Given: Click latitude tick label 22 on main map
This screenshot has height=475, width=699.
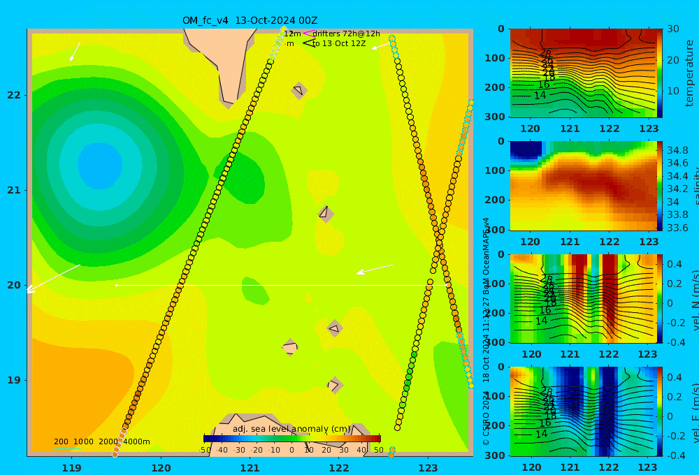Looking at the screenshot, I should [14, 95].
